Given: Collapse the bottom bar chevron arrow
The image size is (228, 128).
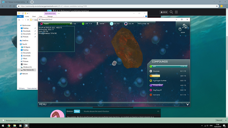Looking at the screenshot, I should 188,104.
